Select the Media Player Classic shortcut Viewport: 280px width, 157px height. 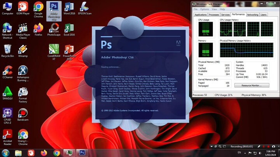[23, 31]
